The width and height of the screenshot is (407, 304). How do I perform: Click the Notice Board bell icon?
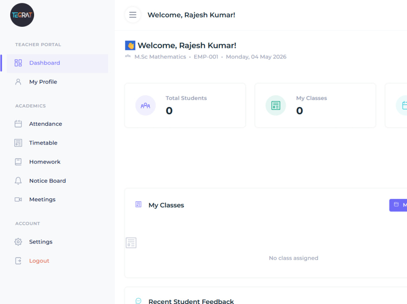tap(18, 181)
